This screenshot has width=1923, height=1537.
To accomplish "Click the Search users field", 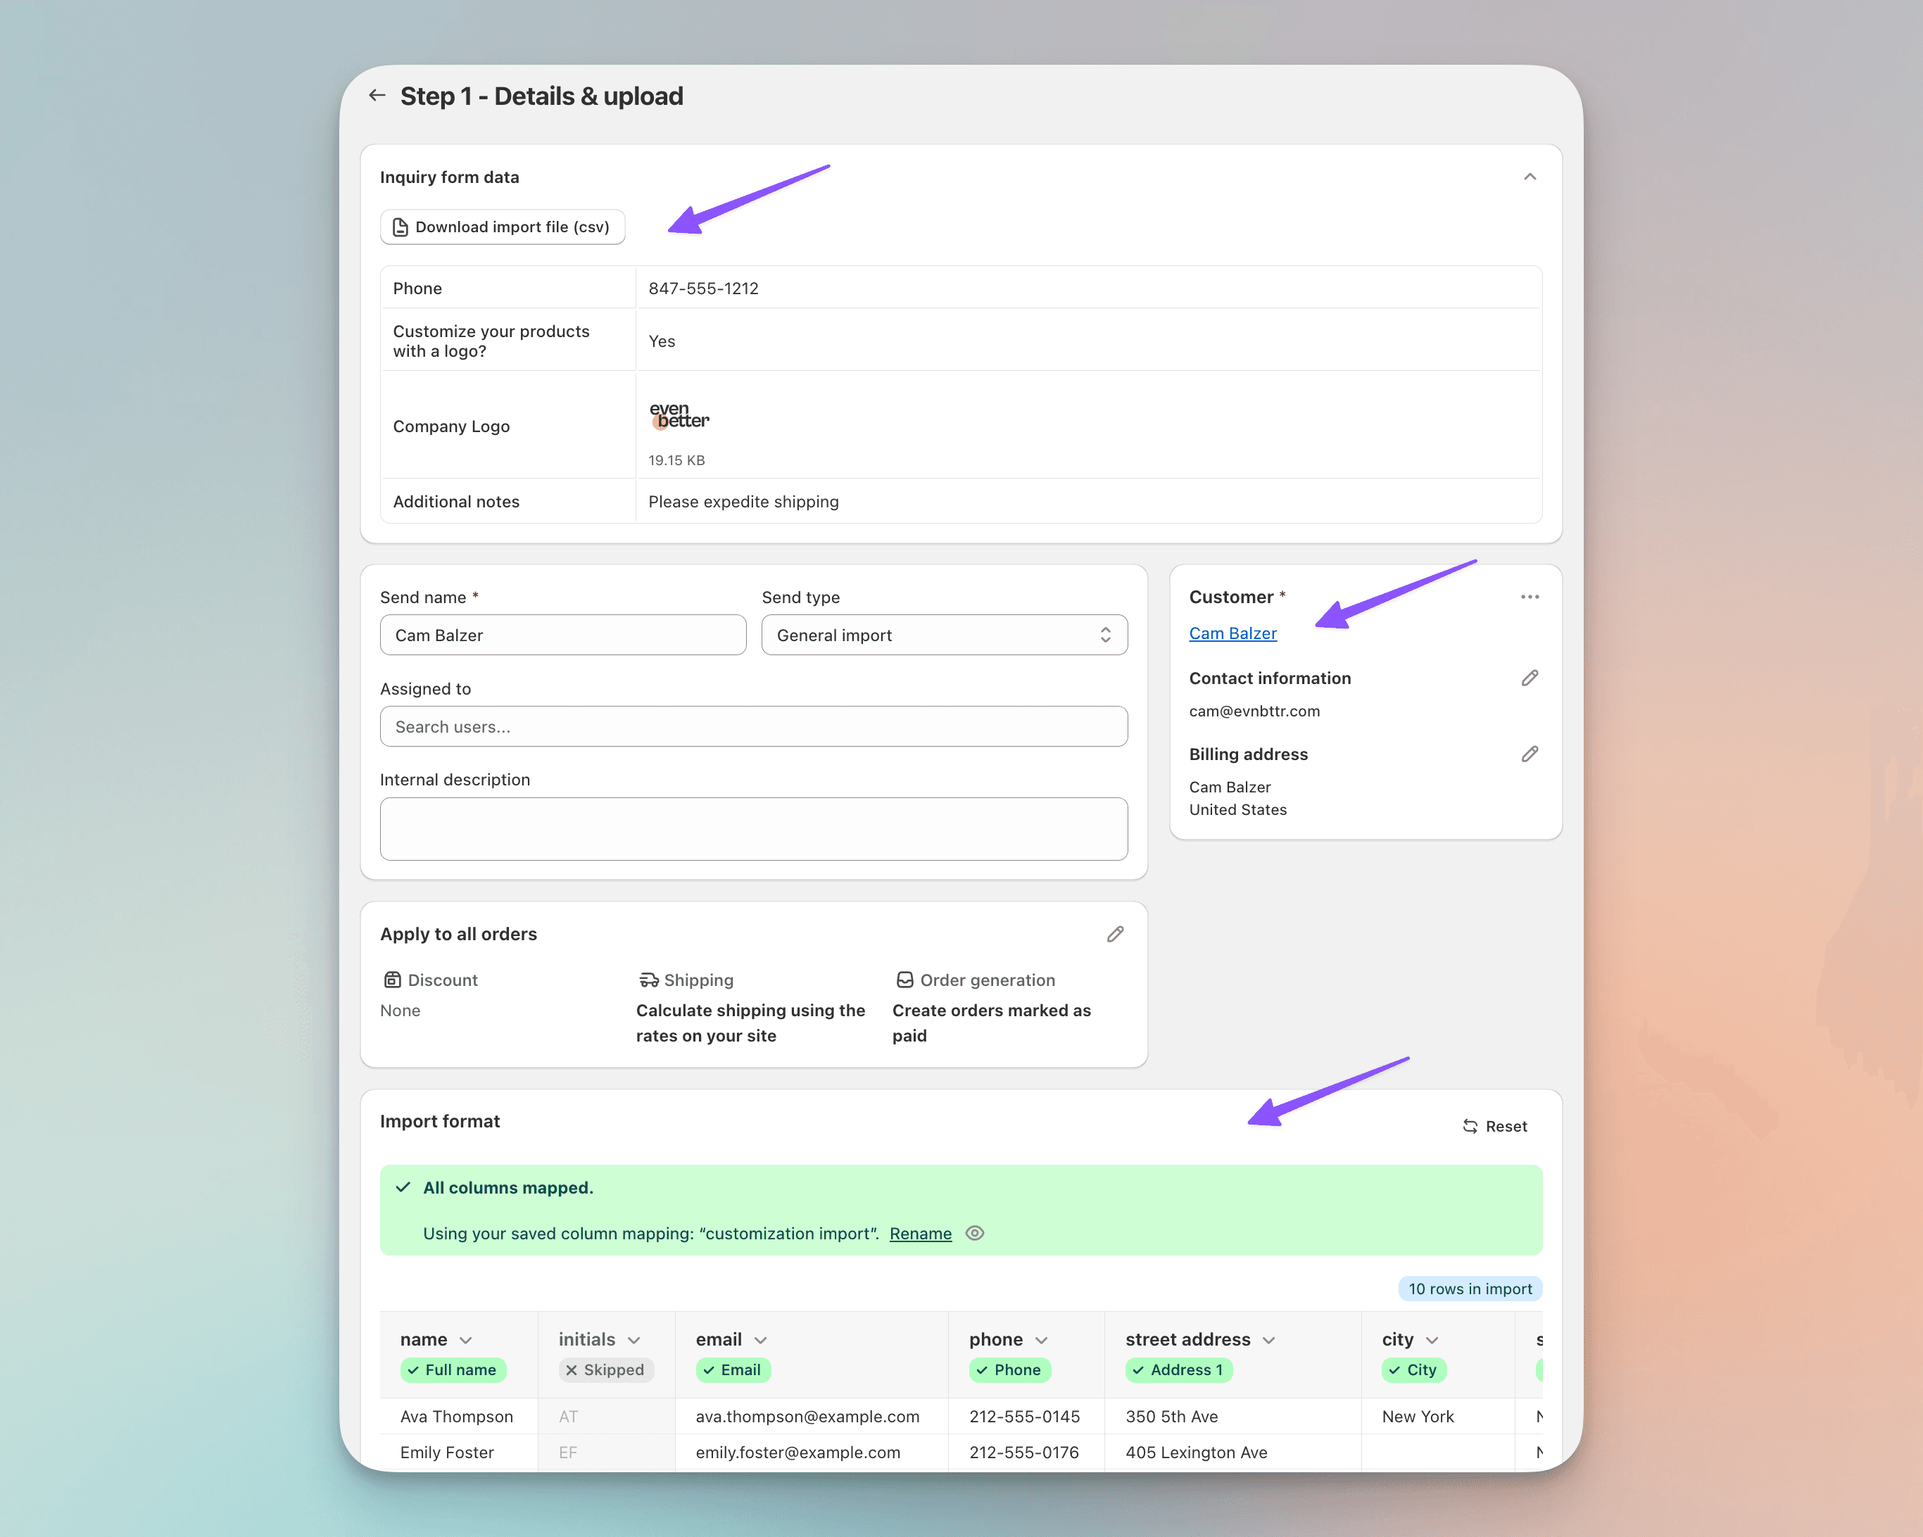I will point(754,726).
